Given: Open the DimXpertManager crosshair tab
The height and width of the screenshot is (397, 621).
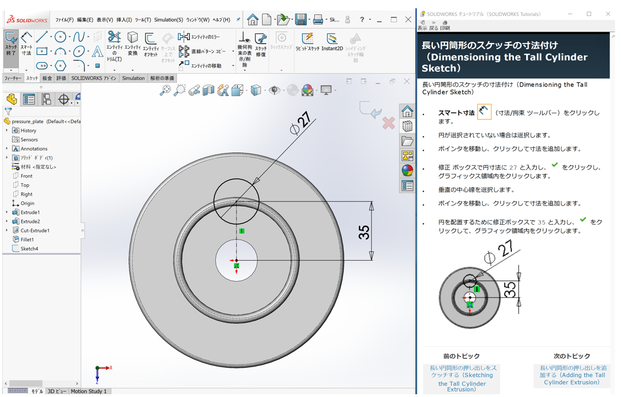Looking at the screenshot, I should tap(63, 99).
